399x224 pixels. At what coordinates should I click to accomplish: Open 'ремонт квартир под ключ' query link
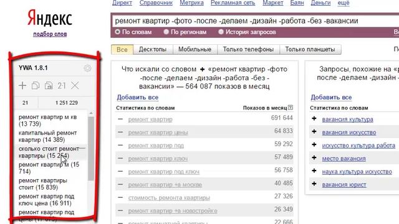coord(163,172)
